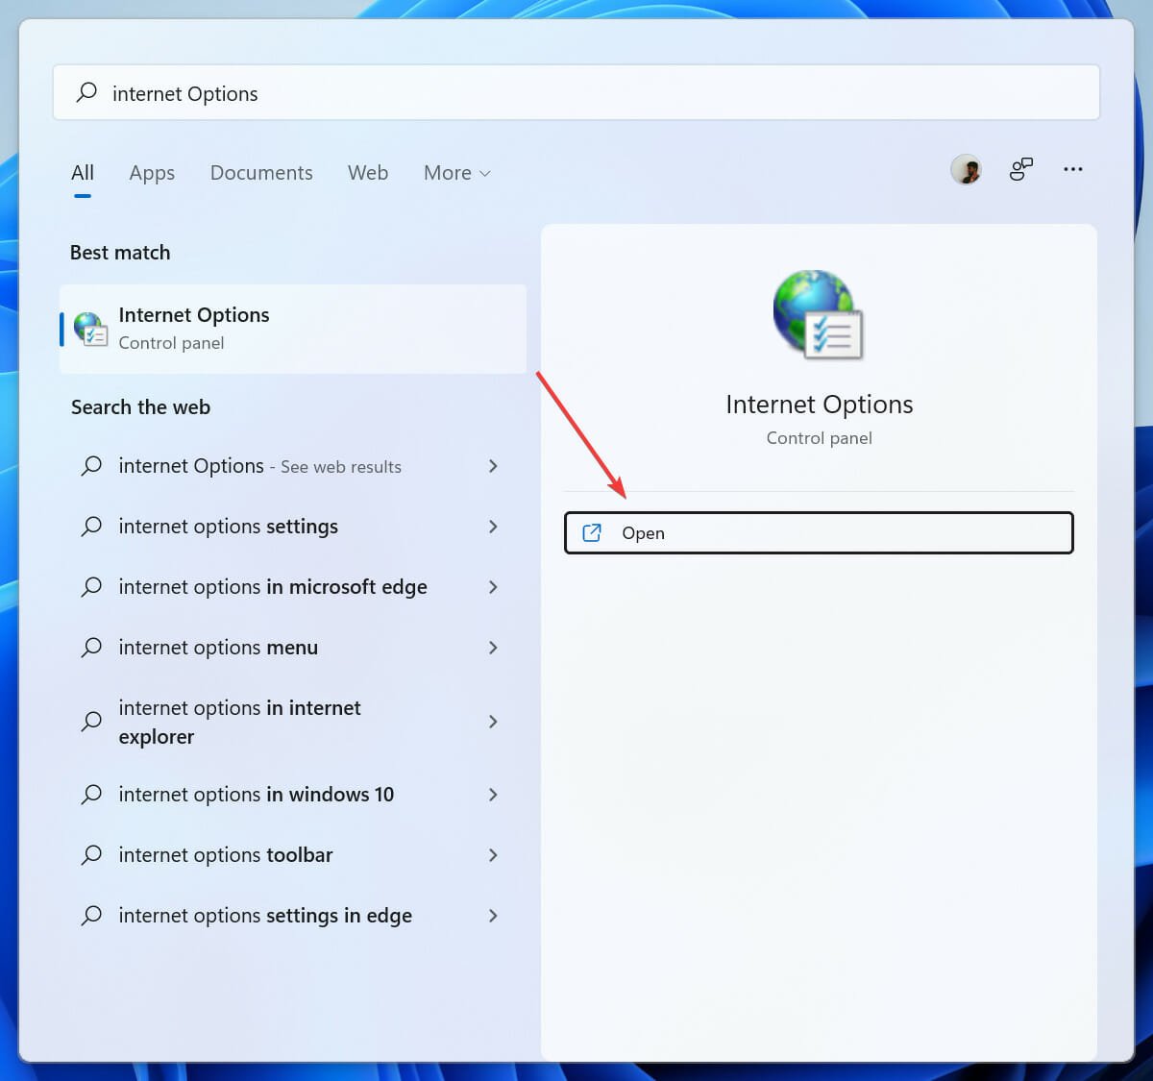This screenshot has height=1081, width=1153.
Task: Expand chevron for 'internet options in microsoft edge'
Action: pos(493,587)
